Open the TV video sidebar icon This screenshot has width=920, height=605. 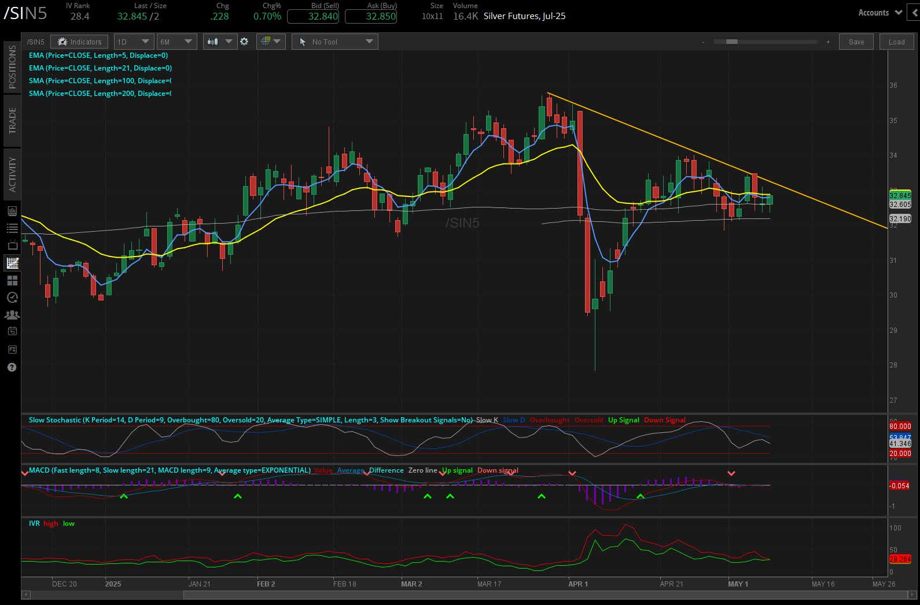(x=12, y=246)
